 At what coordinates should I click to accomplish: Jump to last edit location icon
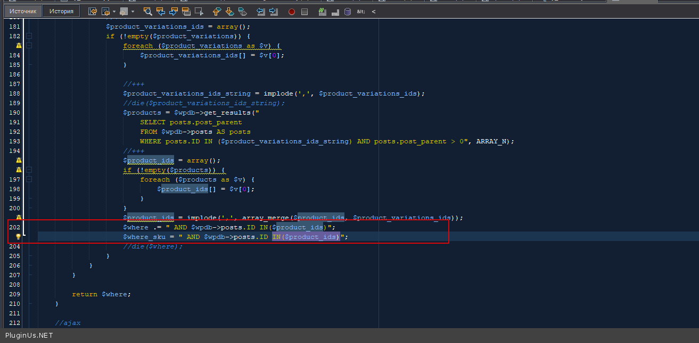click(93, 11)
